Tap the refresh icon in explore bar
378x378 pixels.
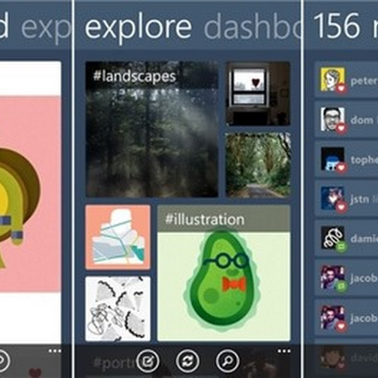pyautogui.click(x=188, y=361)
